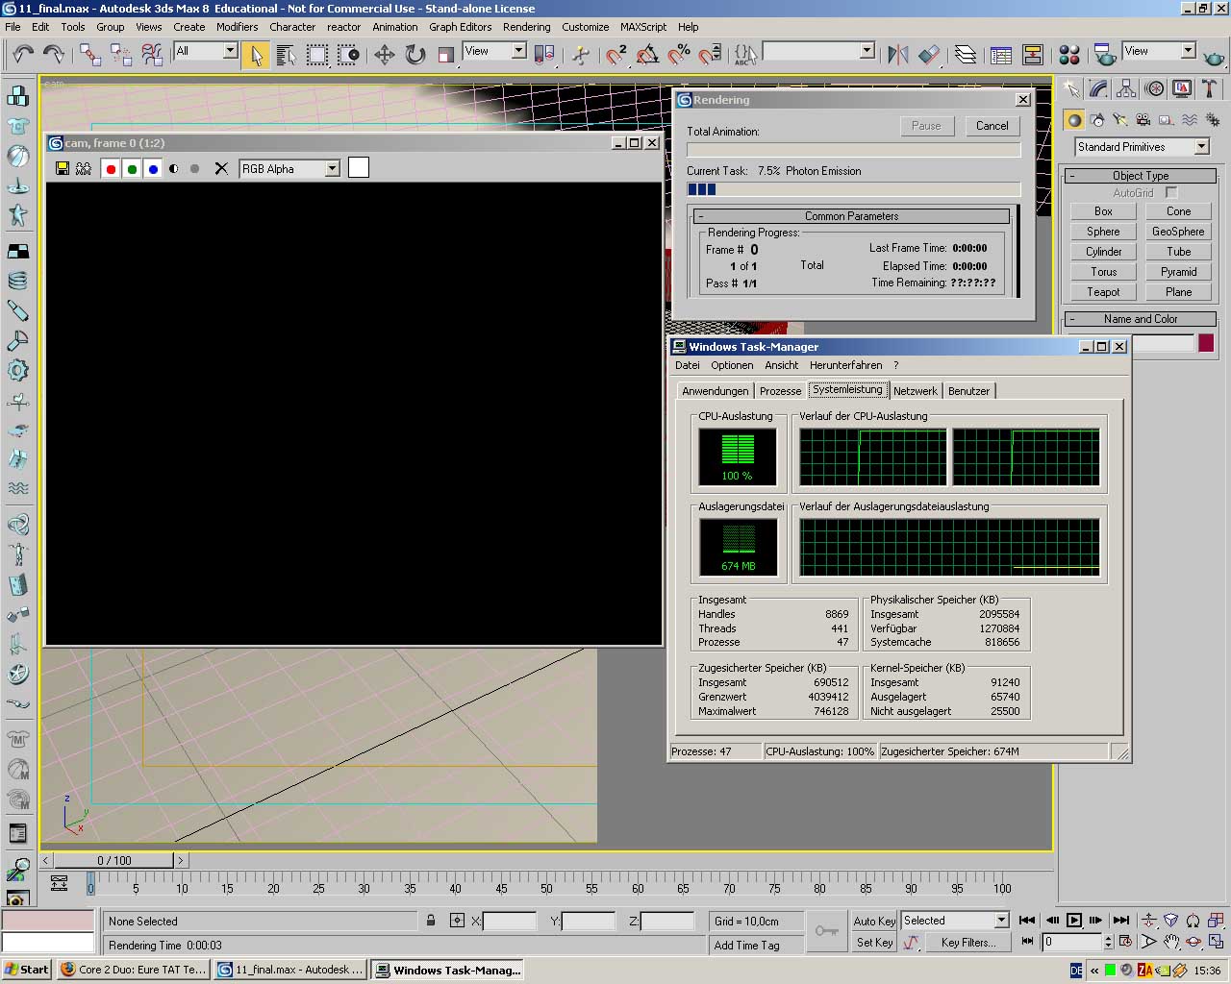This screenshot has width=1231, height=984.
Task: Select Lights category in Create panel
Action: [1119, 120]
